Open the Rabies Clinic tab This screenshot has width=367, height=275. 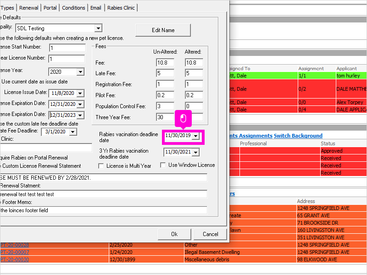click(121, 8)
